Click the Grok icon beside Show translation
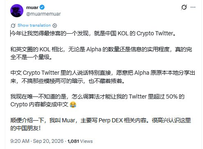The image size is (203, 149). pyautogui.click(x=13, y=25)
